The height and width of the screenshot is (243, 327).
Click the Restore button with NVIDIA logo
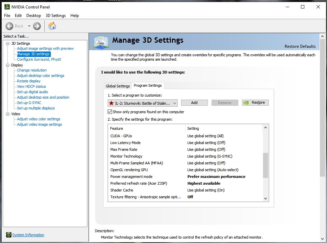coord(255,103)
